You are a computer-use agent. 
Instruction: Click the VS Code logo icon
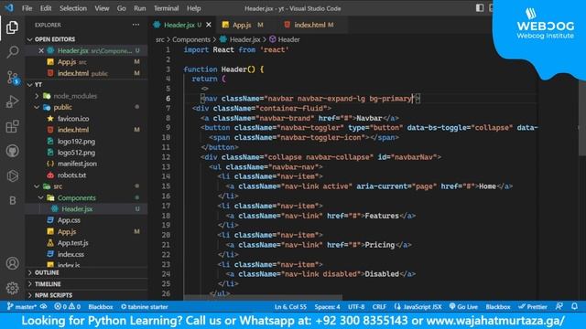coord(9,8)
